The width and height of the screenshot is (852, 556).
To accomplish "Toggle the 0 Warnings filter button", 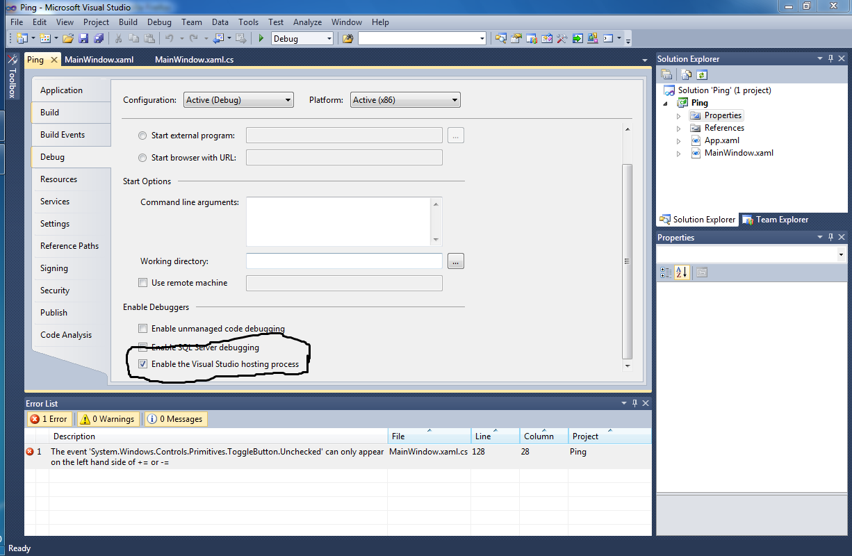I will click(x=108, y=419).
